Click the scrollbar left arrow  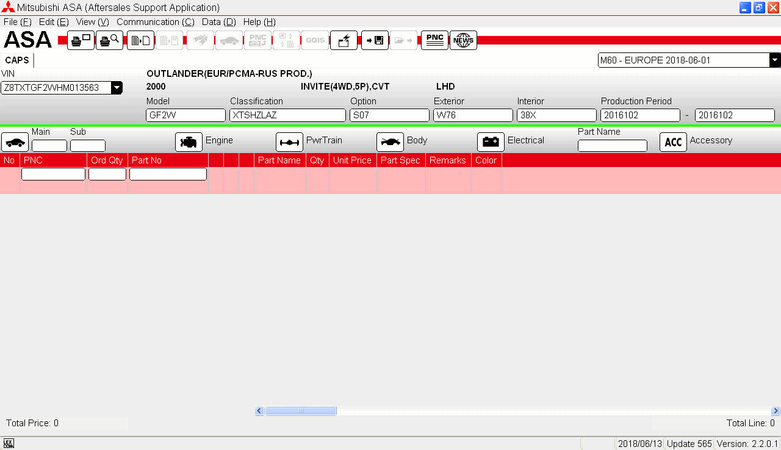(x=259, y=411)
